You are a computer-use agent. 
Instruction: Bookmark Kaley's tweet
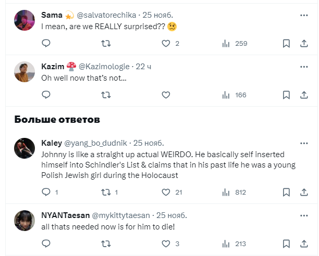pos(286,192)
